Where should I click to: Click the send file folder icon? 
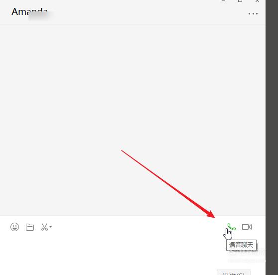pos(30,227)
